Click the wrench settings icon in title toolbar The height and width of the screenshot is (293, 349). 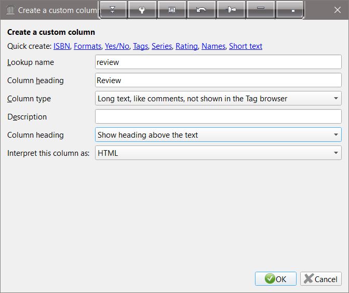coord(142,10)
